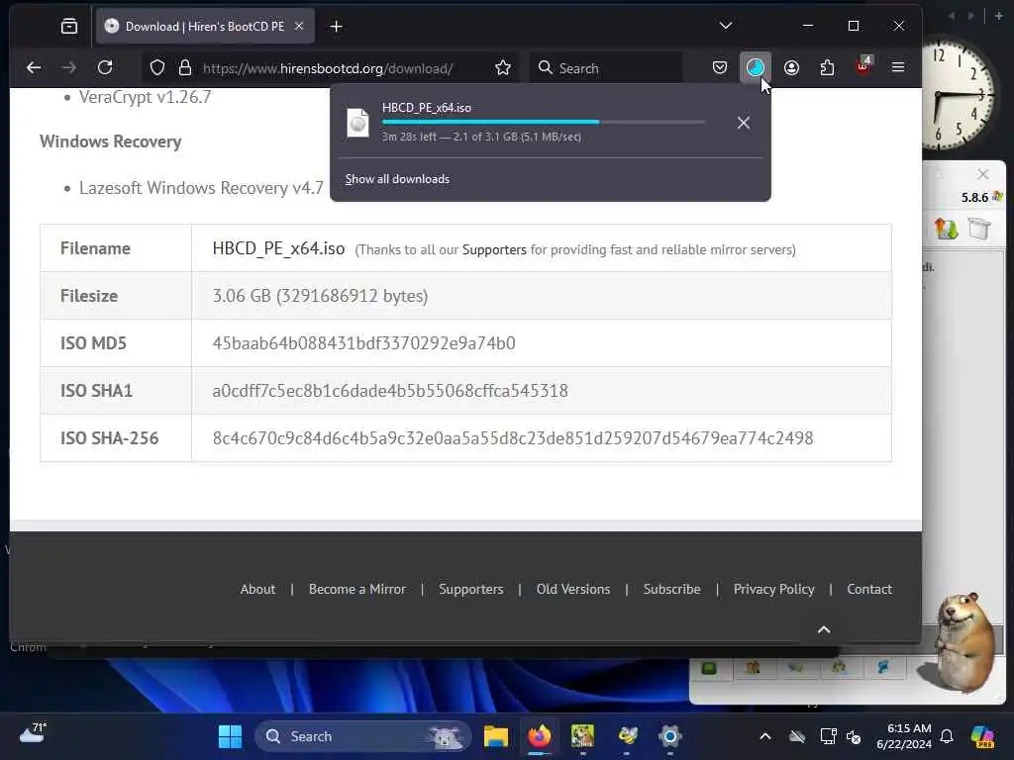
Task: Open File Explorer from the taskbar
Action: point(496,736)
